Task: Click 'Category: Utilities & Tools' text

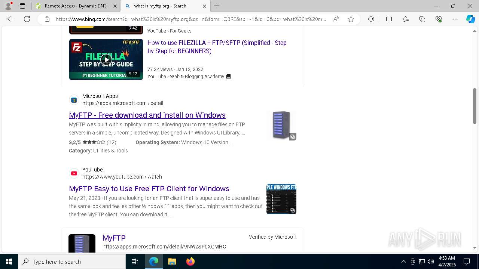Action: click(x=98, y=151)
